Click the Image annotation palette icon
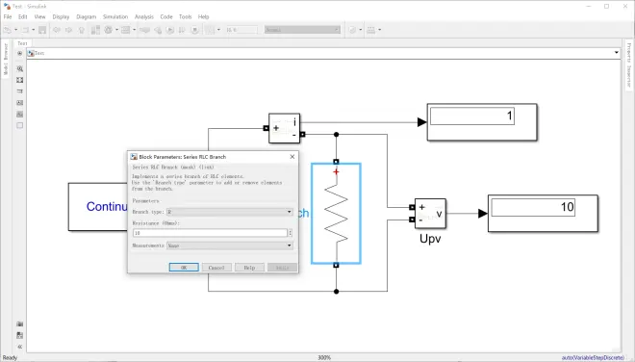This screenshot has width=635, height=362. [x=20, y=114]
